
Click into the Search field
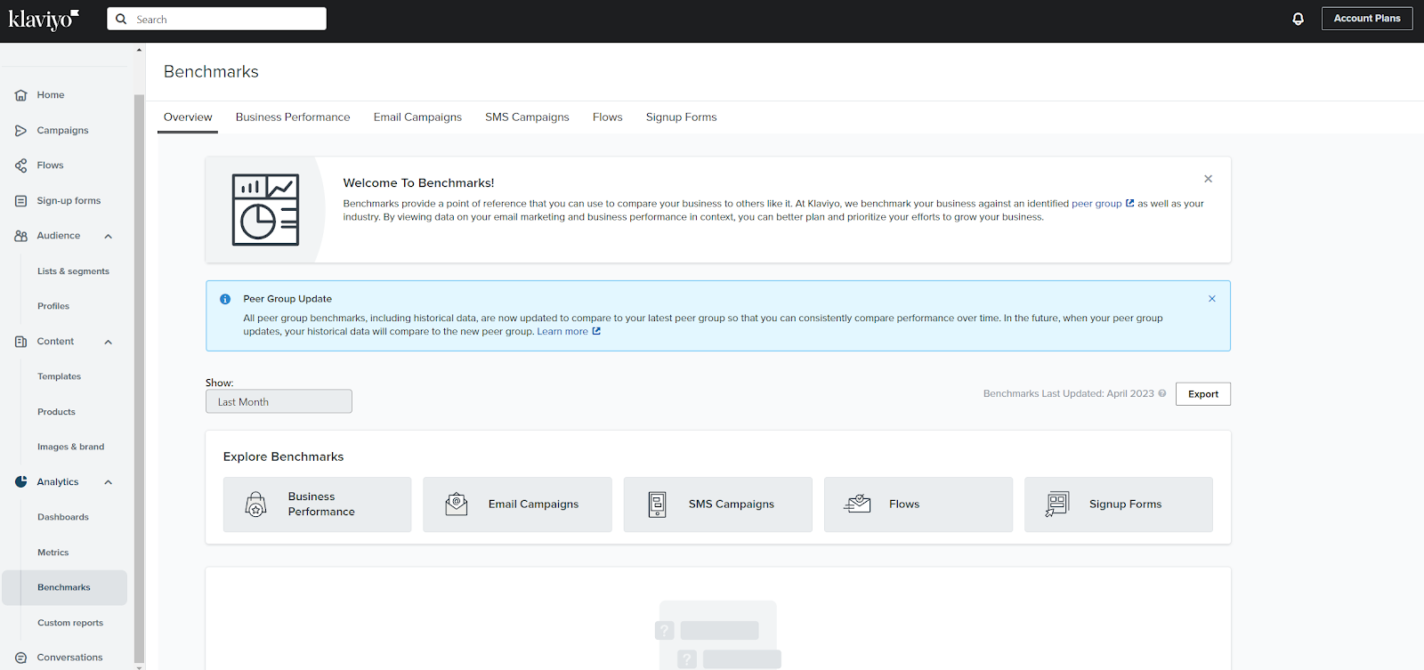tap(227, 20)
